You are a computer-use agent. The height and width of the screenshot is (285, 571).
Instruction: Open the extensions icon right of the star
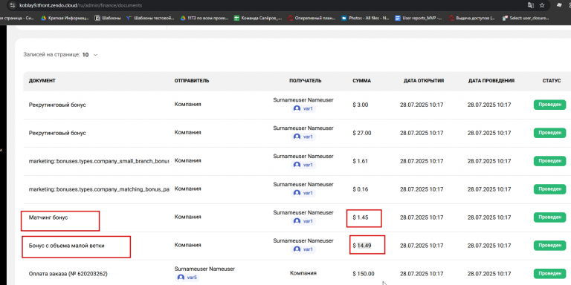(559, 5)
